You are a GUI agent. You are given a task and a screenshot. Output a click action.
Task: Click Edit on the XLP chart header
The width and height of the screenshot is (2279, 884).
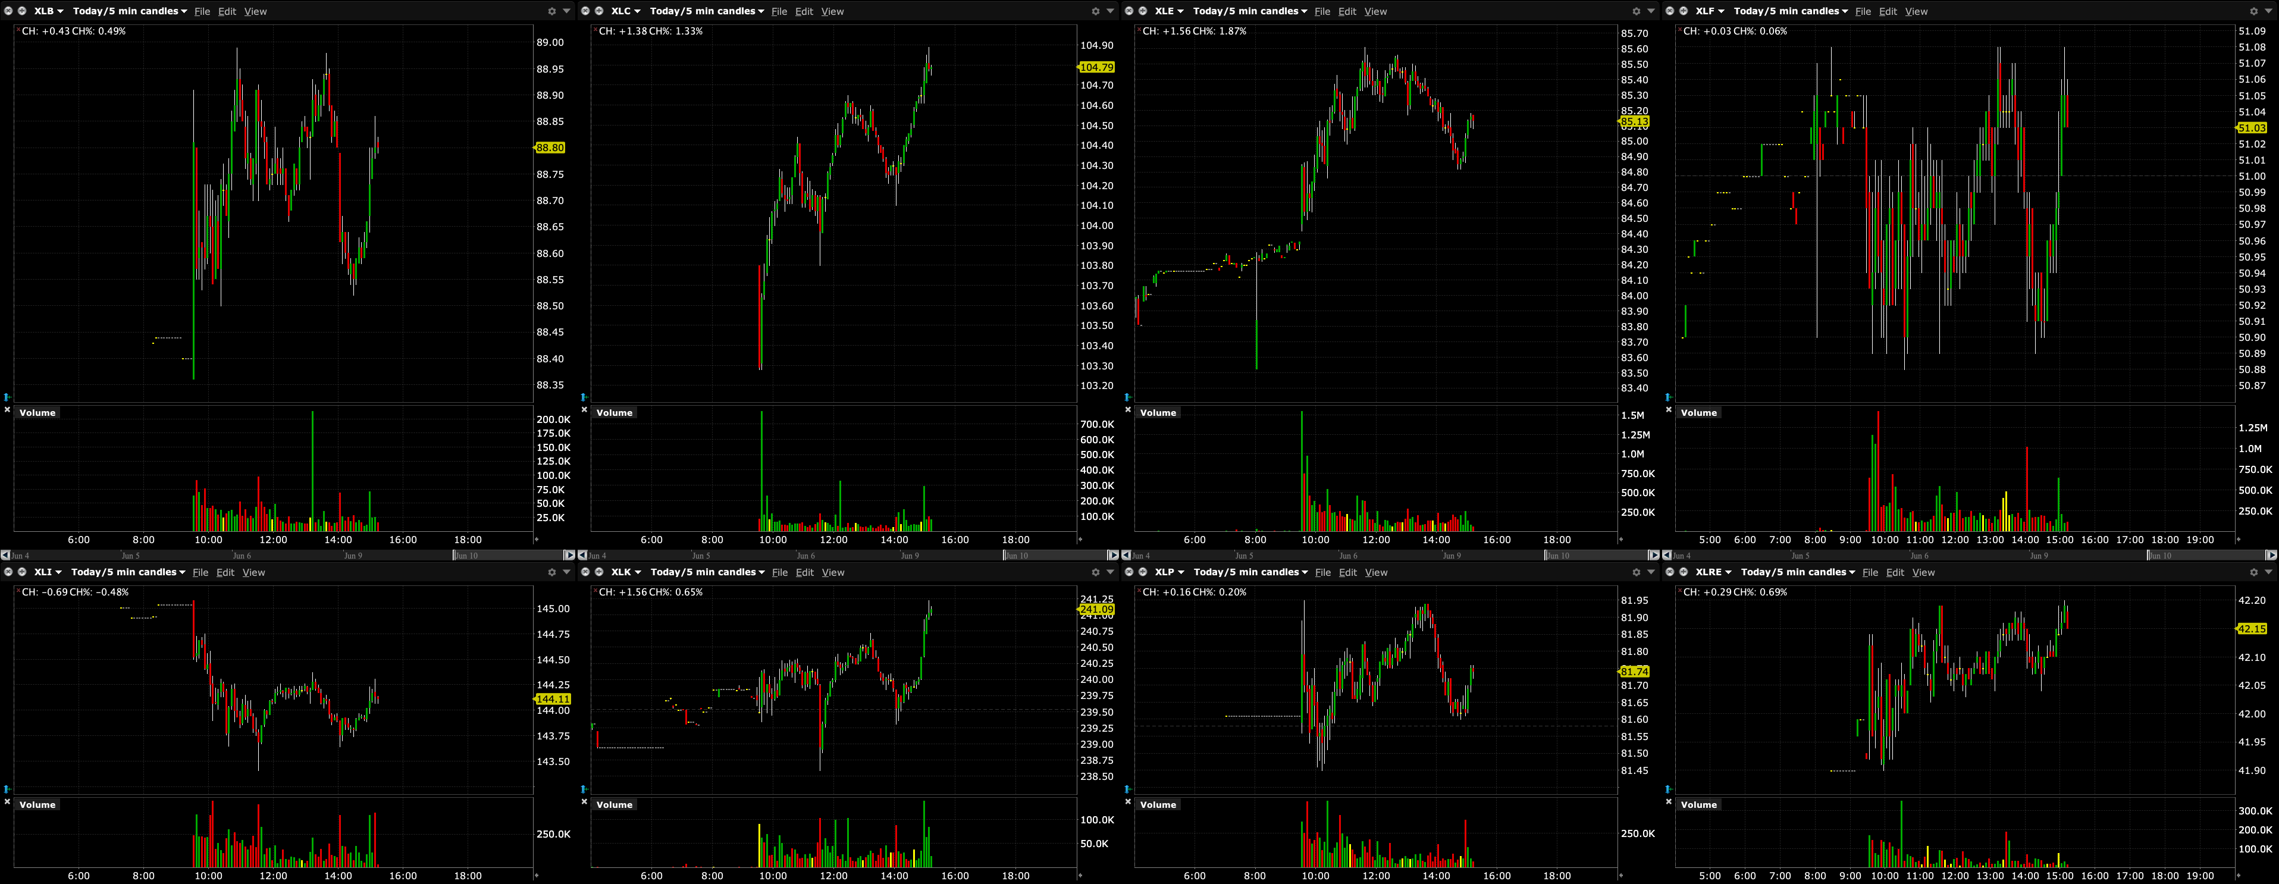click(1347, 572)
